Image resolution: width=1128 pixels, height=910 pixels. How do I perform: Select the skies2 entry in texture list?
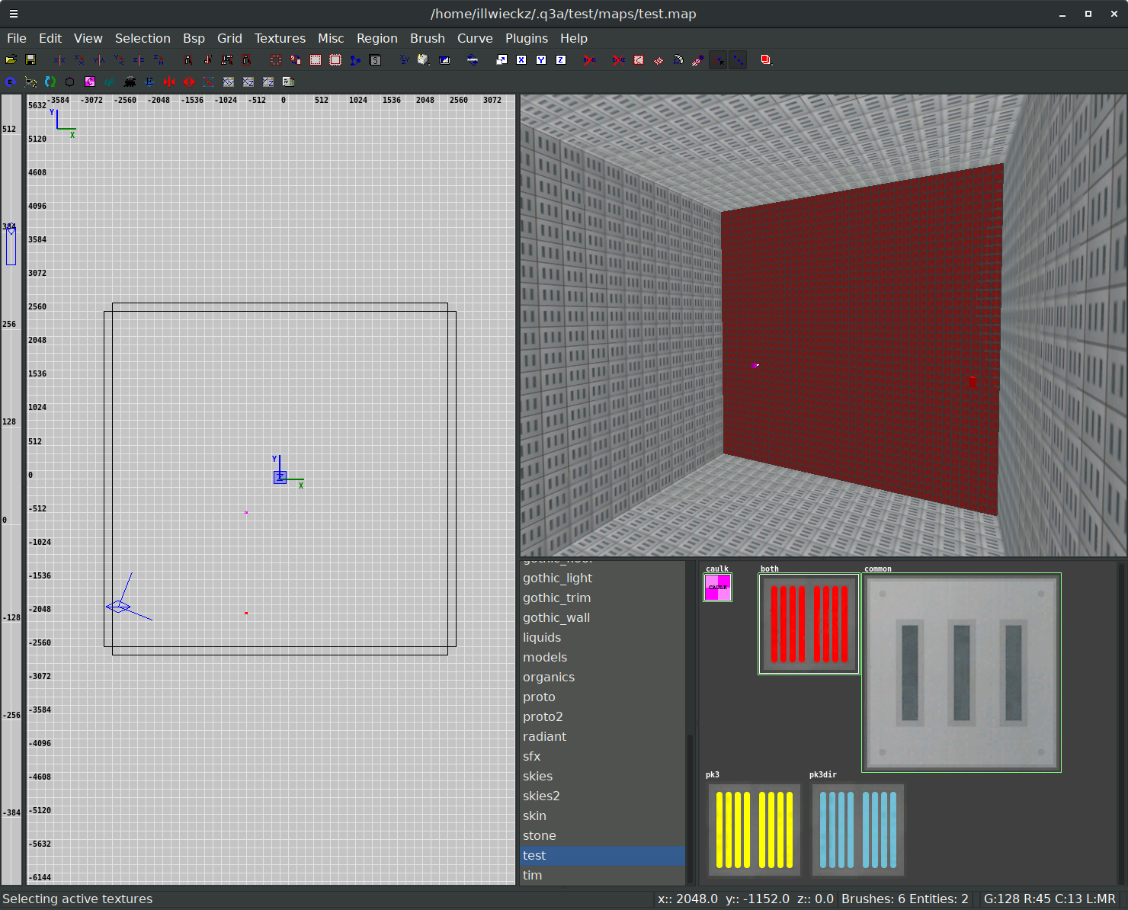(x=541, y=796)
